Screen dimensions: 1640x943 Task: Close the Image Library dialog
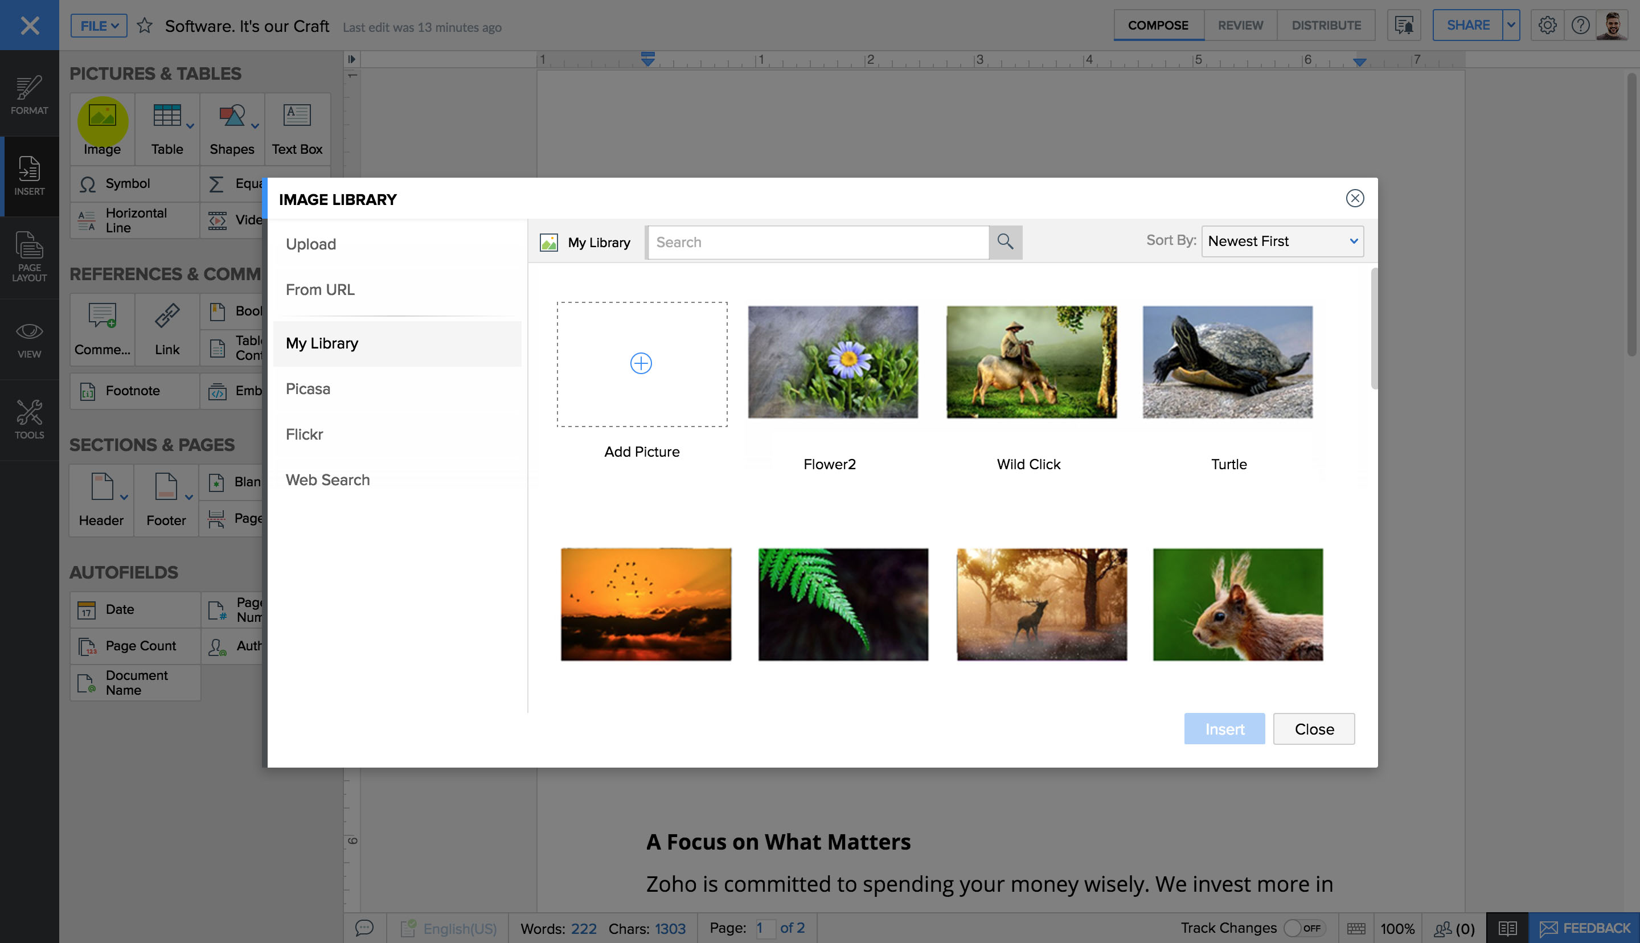[1355, 198]
